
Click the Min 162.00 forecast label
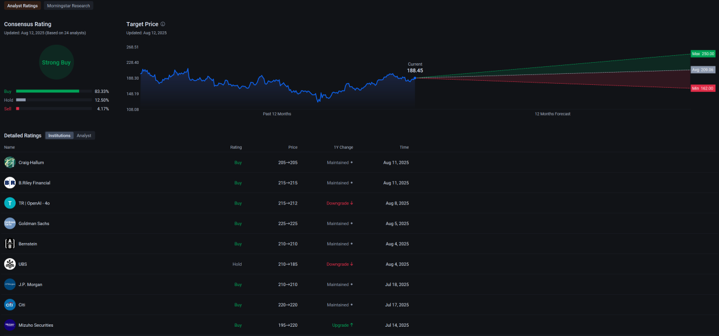click(x=703, y=88)
